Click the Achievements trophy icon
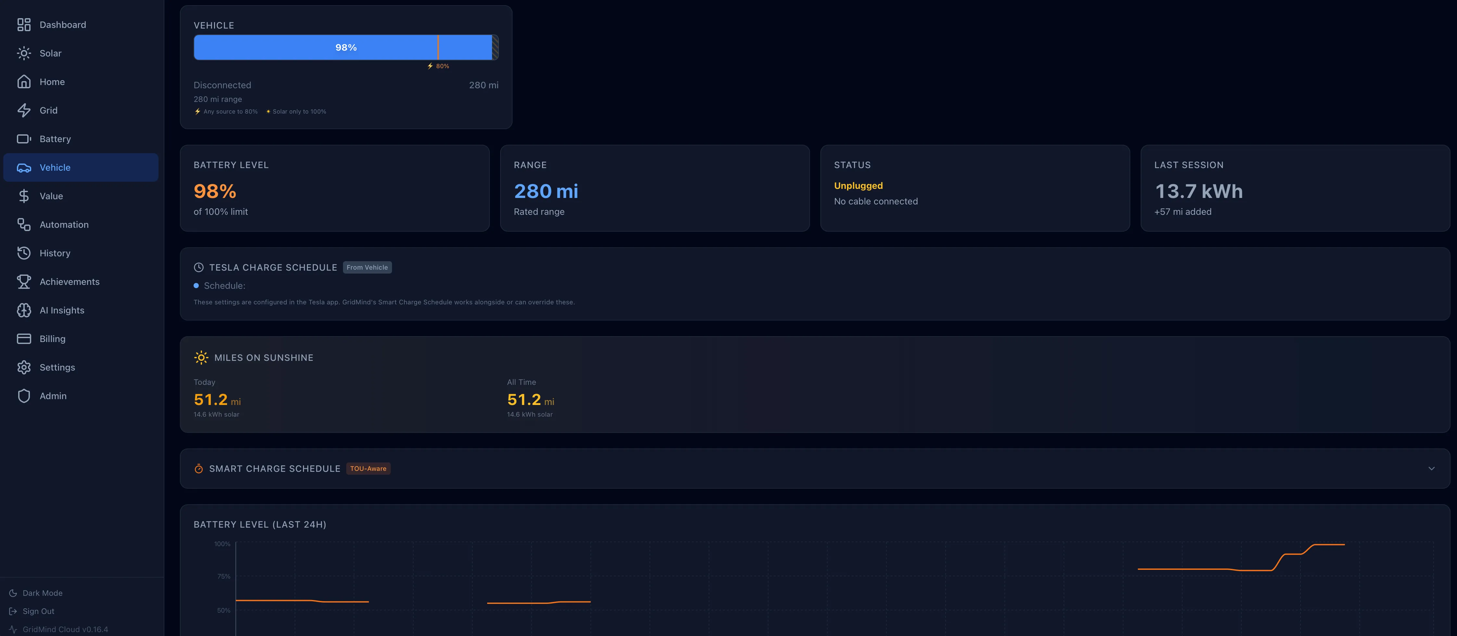 [24, 282]
